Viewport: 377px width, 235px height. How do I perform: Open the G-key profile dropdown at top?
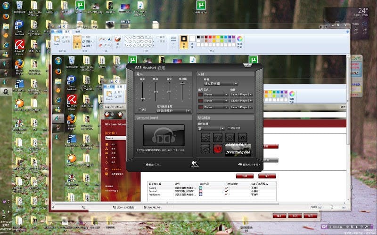221,84
